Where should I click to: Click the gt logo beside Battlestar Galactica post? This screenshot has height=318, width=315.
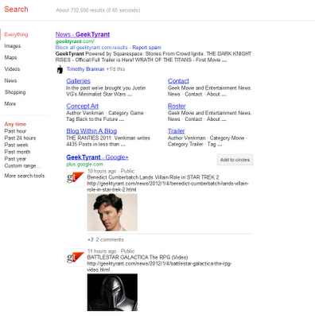pos(76,258)
